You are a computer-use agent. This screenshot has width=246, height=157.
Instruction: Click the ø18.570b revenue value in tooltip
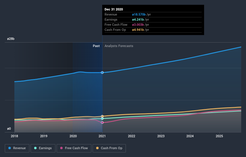point(139,15)
